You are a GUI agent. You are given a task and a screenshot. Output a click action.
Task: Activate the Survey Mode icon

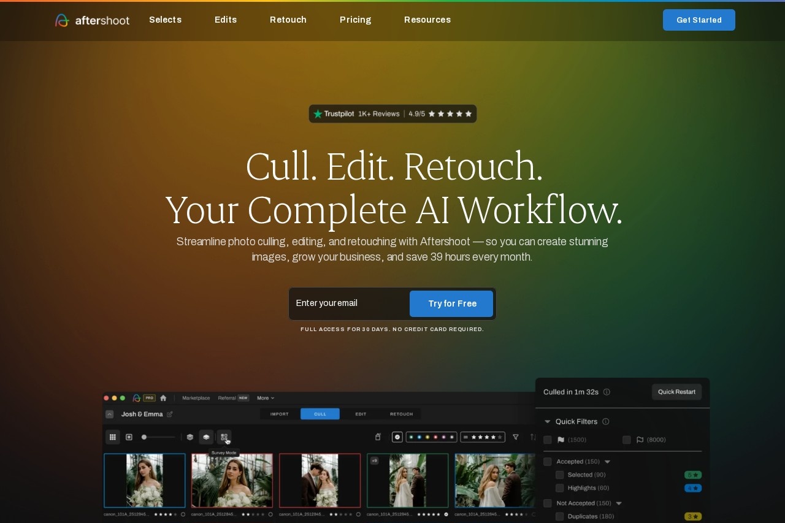(x=224, y=437)
